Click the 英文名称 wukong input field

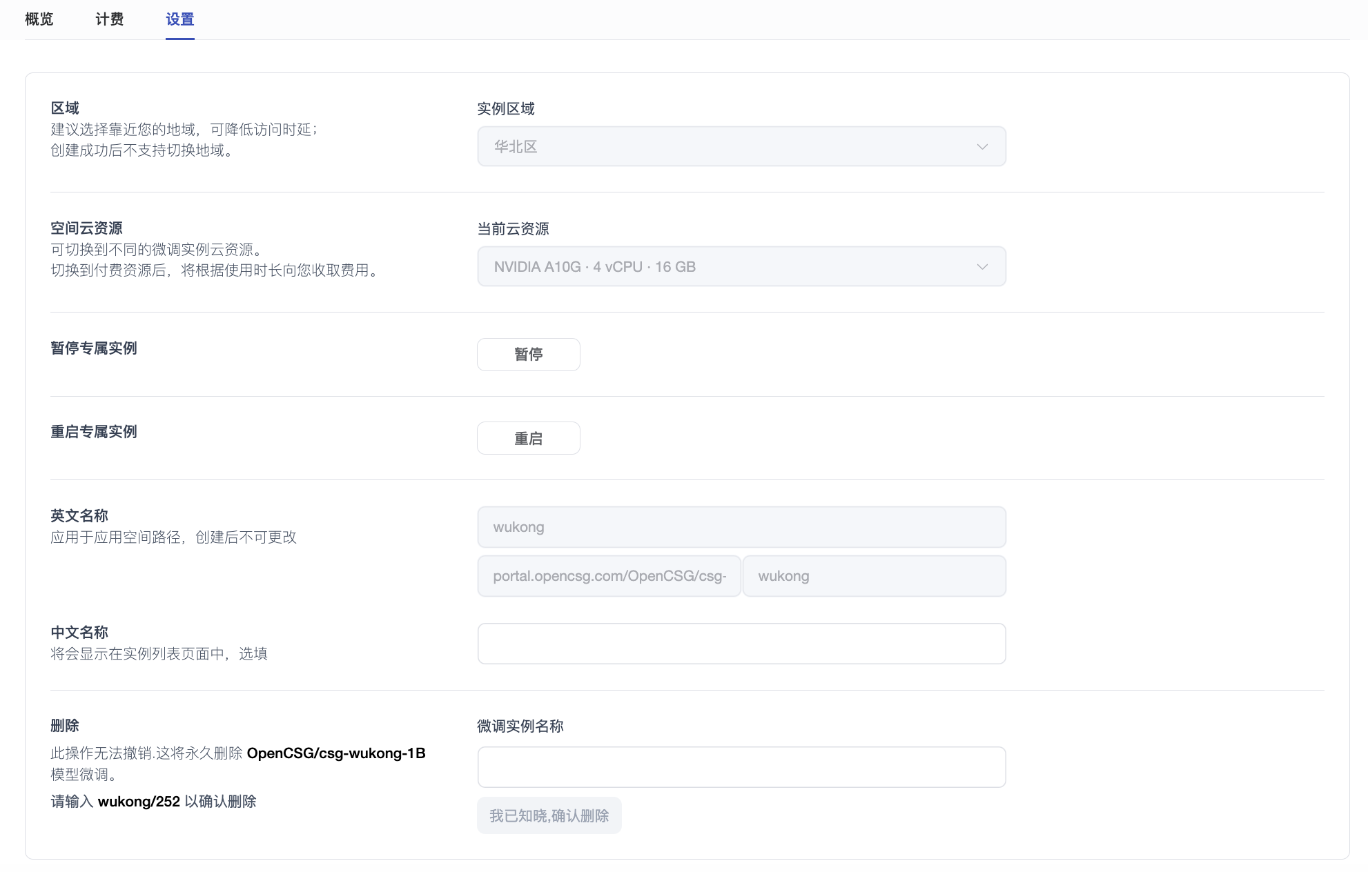click(741, 527)
